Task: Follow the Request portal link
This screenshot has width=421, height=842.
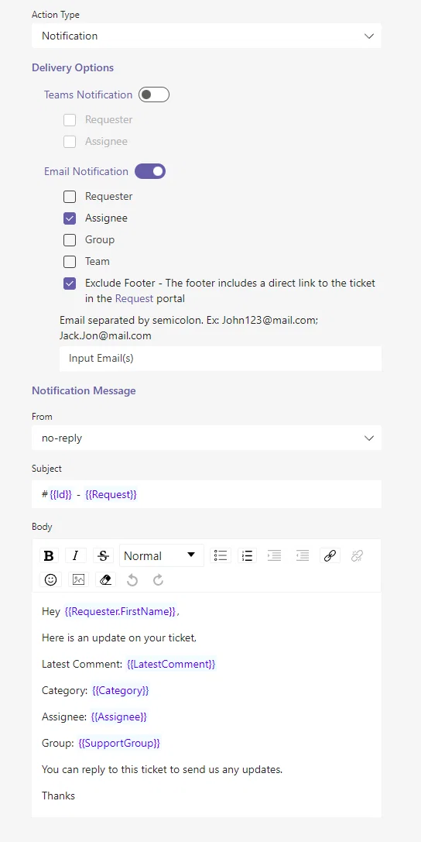Action: (134, 298)
